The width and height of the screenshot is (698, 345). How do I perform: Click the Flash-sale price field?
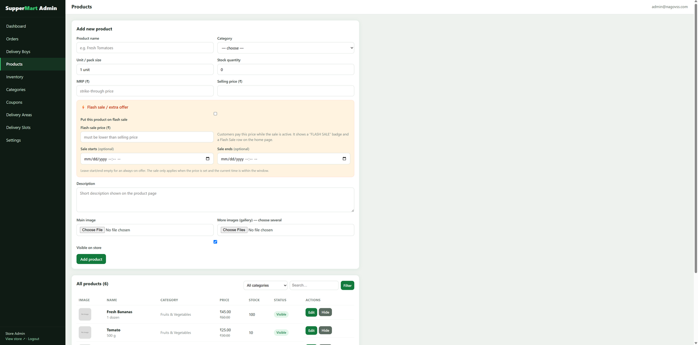147,137
